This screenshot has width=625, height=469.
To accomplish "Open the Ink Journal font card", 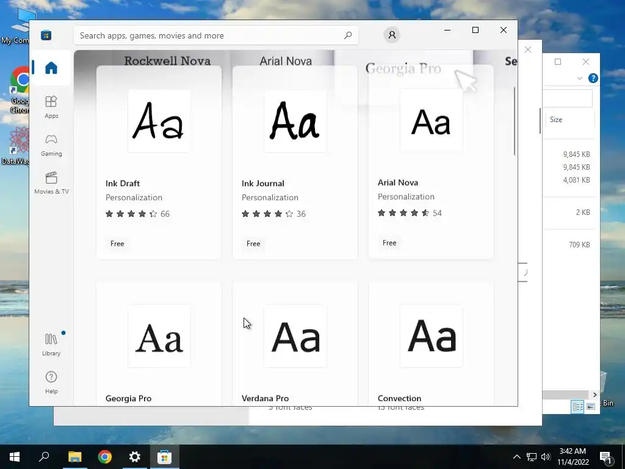I will point(295,162).
